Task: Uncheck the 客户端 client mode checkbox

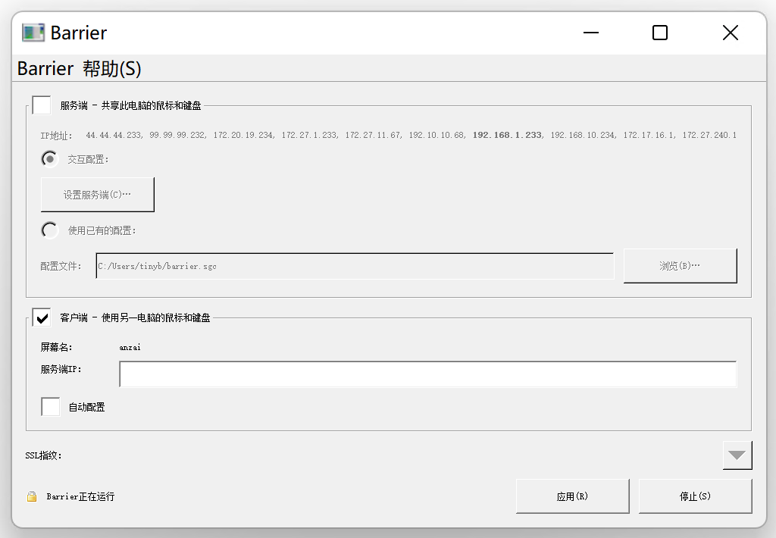Action: 42,317
